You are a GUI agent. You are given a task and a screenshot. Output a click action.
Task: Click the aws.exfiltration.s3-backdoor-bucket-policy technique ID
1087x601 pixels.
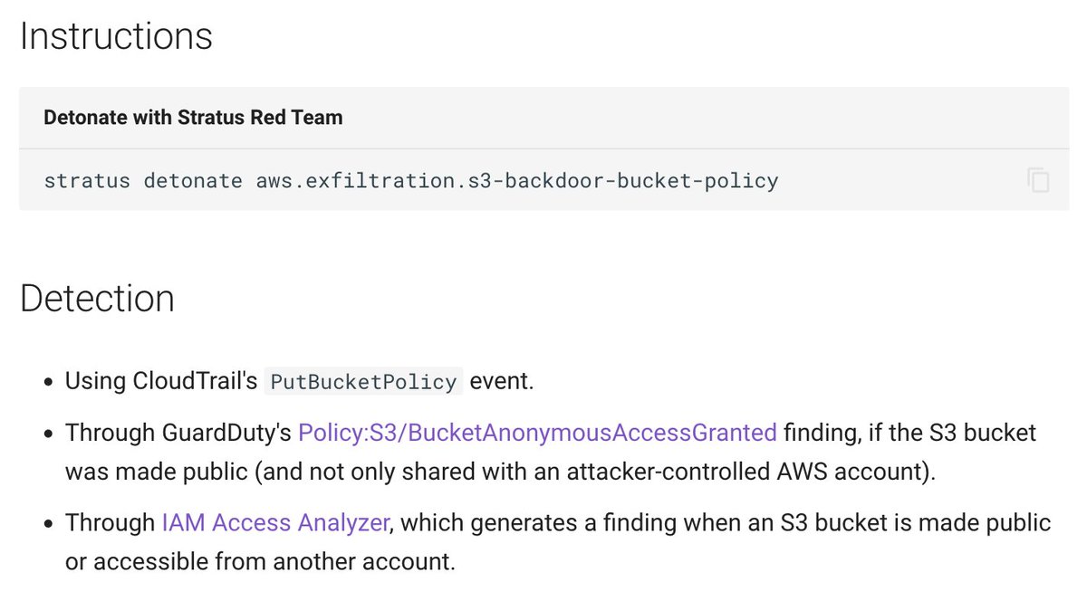(x=516, y=180)
